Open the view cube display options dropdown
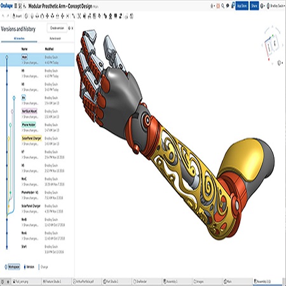Screen dimensions: 286x286 pos(280,63)
